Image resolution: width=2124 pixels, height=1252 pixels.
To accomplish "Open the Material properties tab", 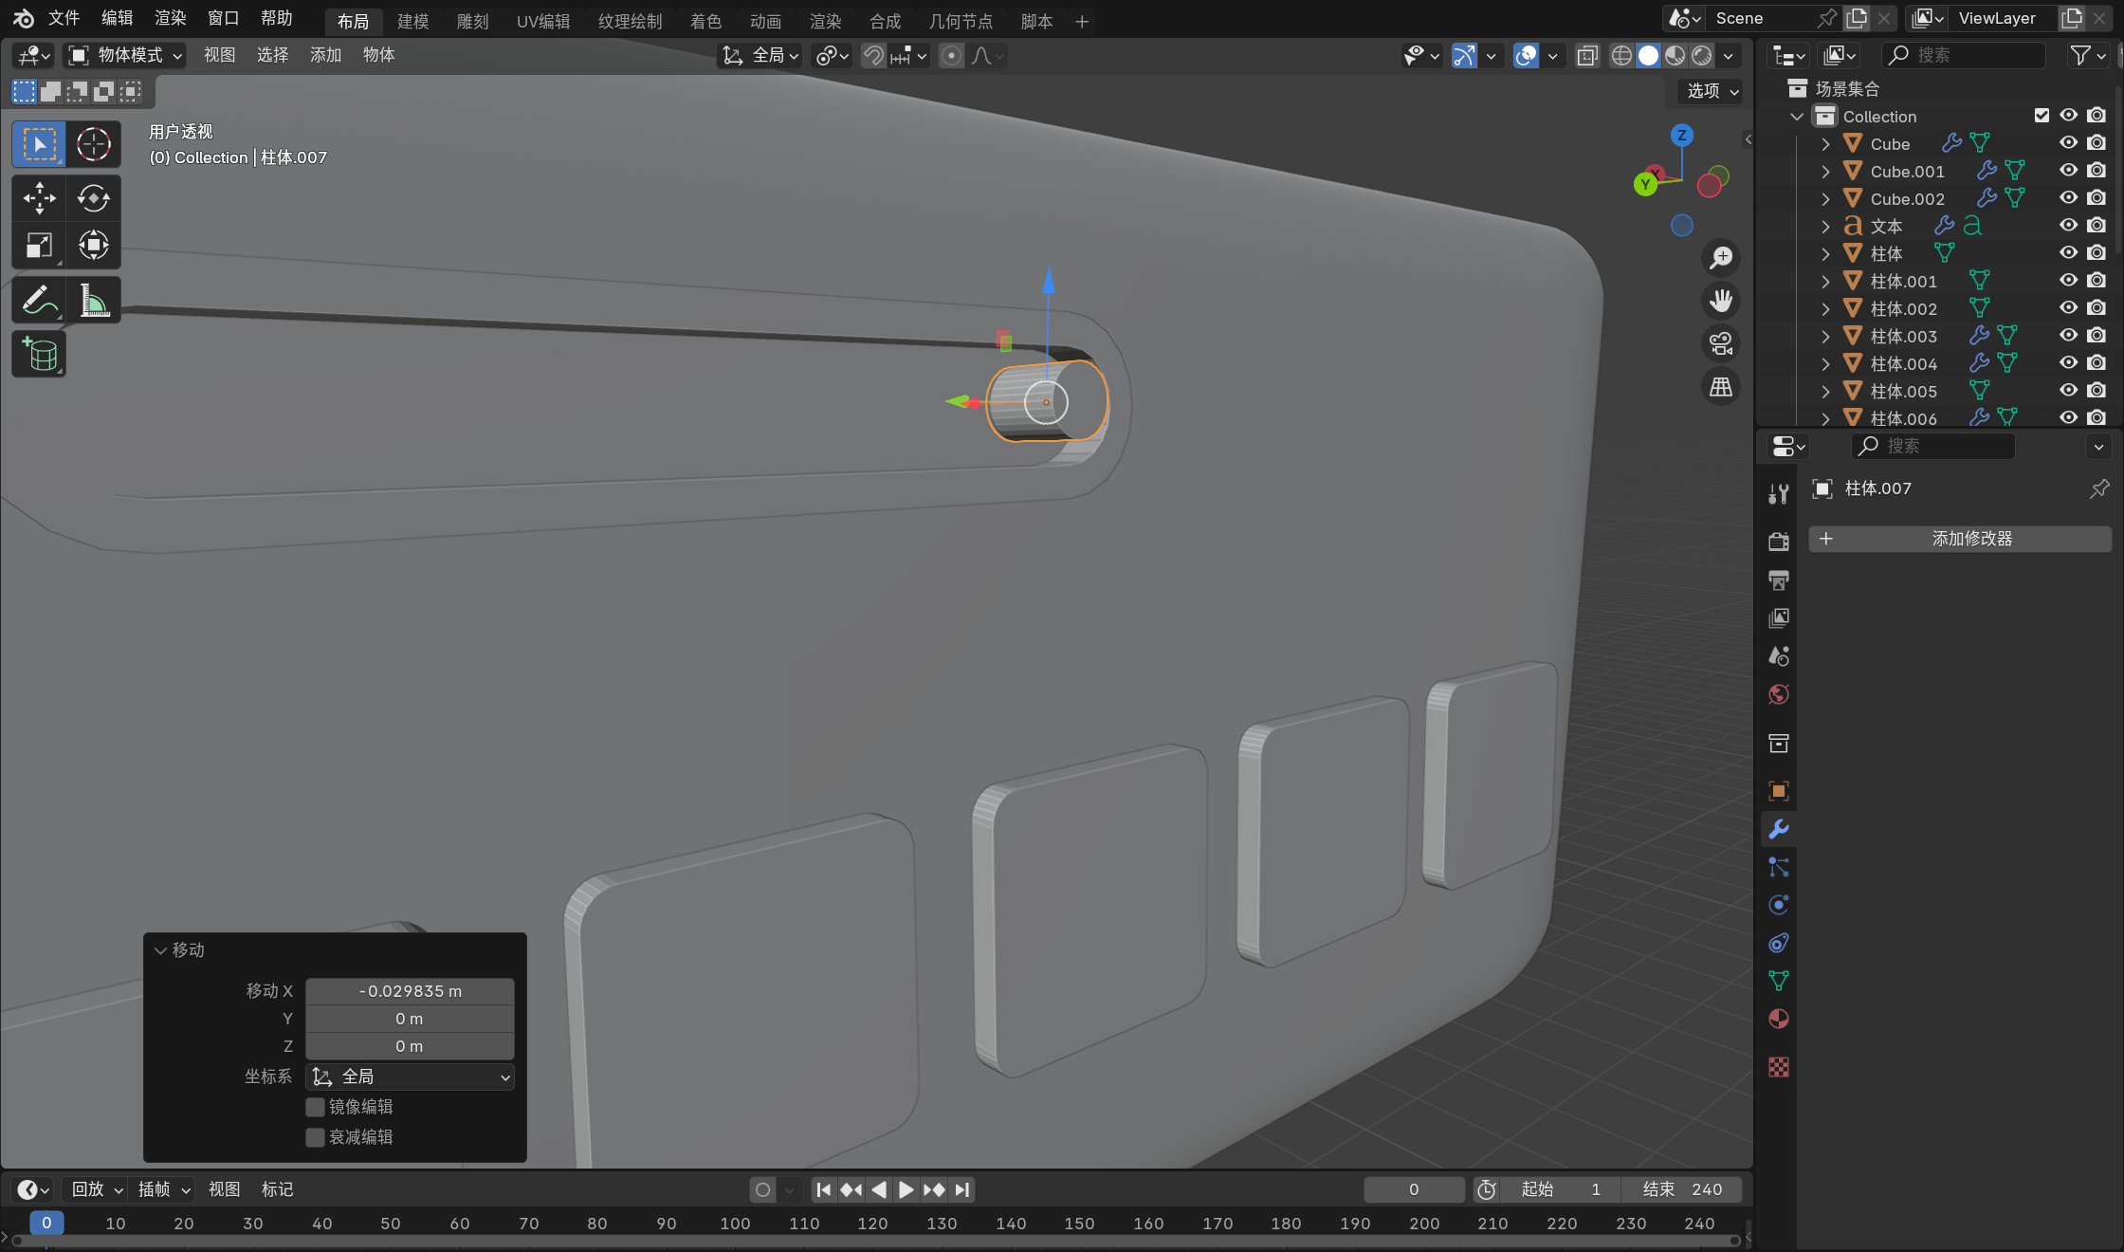I will pyautogui.click(x=1779, y=1020).
